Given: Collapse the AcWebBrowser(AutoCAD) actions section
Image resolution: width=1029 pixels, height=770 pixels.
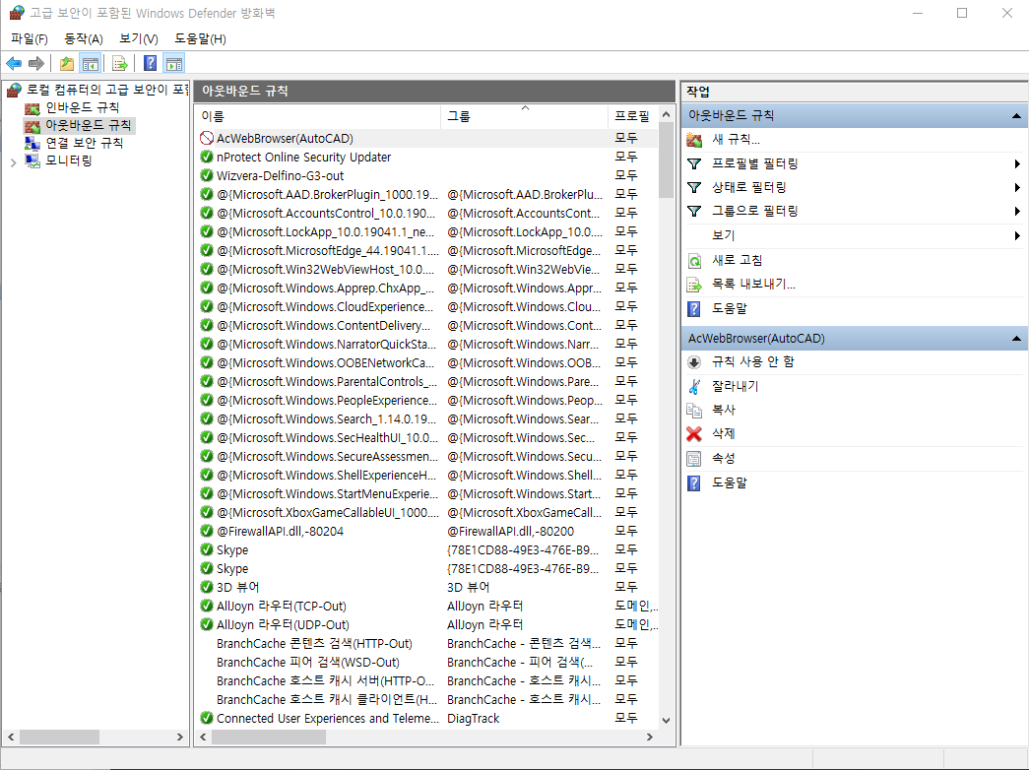Looking at the screenshot, I should 1014,337.
